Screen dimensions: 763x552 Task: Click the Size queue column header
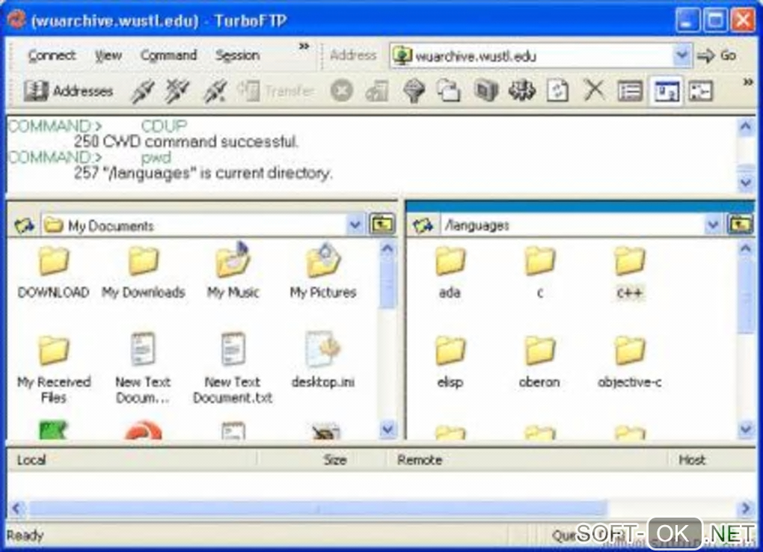pyautogui.click(x=322, y=460)
